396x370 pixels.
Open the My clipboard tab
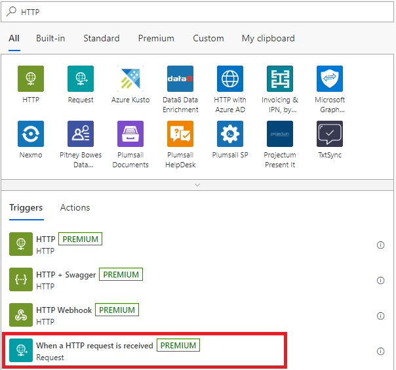[268, 39]
